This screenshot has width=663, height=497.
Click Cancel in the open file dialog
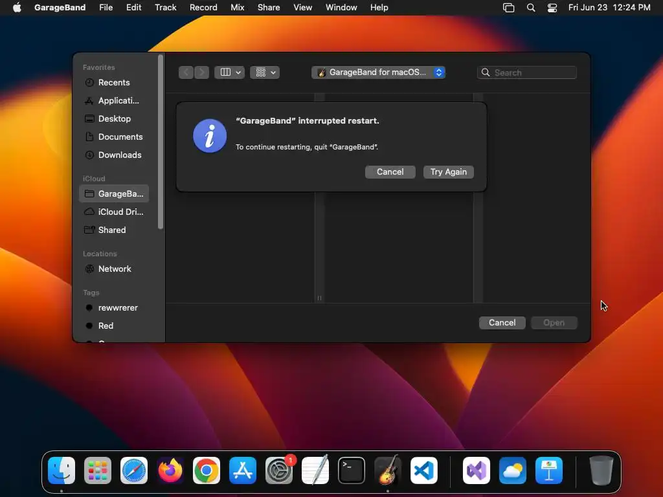(502, 323)
